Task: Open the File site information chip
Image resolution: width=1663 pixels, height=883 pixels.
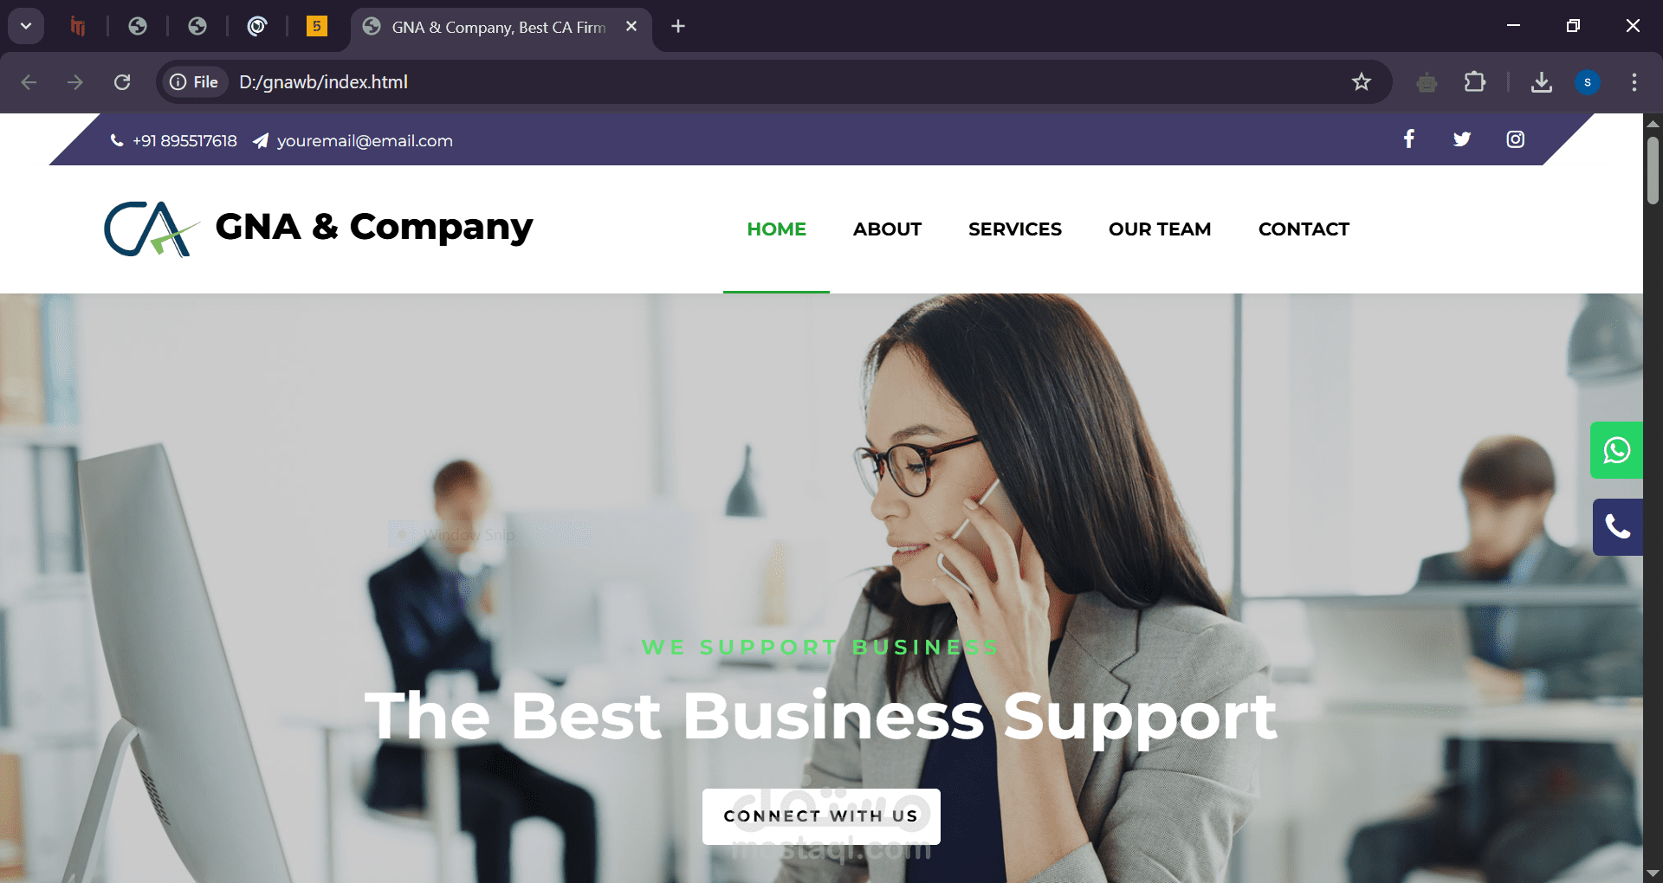Action: click(194, 82)
